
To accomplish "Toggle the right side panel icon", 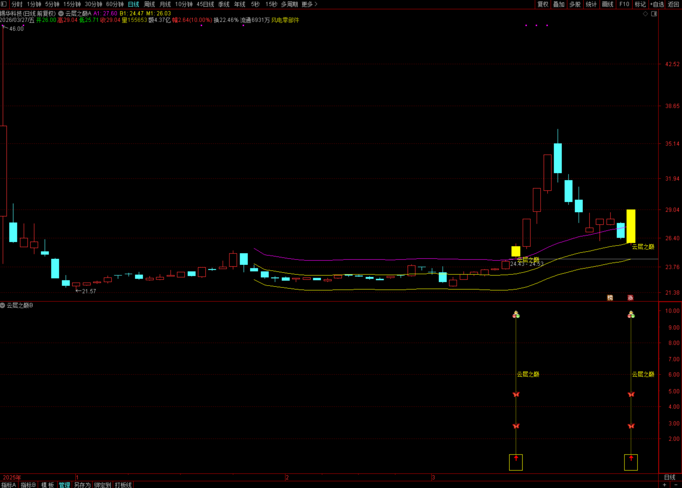I will (654, 14).
